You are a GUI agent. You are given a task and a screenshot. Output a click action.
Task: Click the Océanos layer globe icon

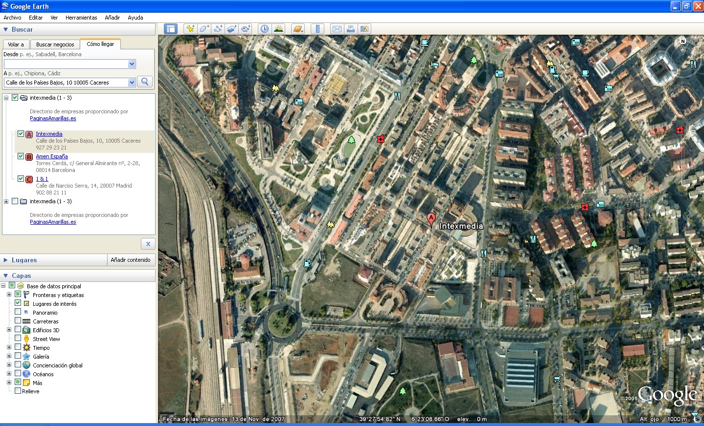pyautogui.click(x=26, y=374)
